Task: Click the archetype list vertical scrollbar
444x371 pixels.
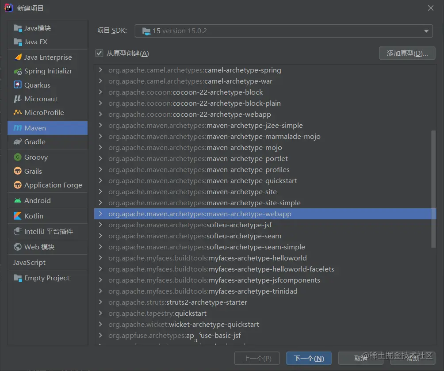Action: 433,189
